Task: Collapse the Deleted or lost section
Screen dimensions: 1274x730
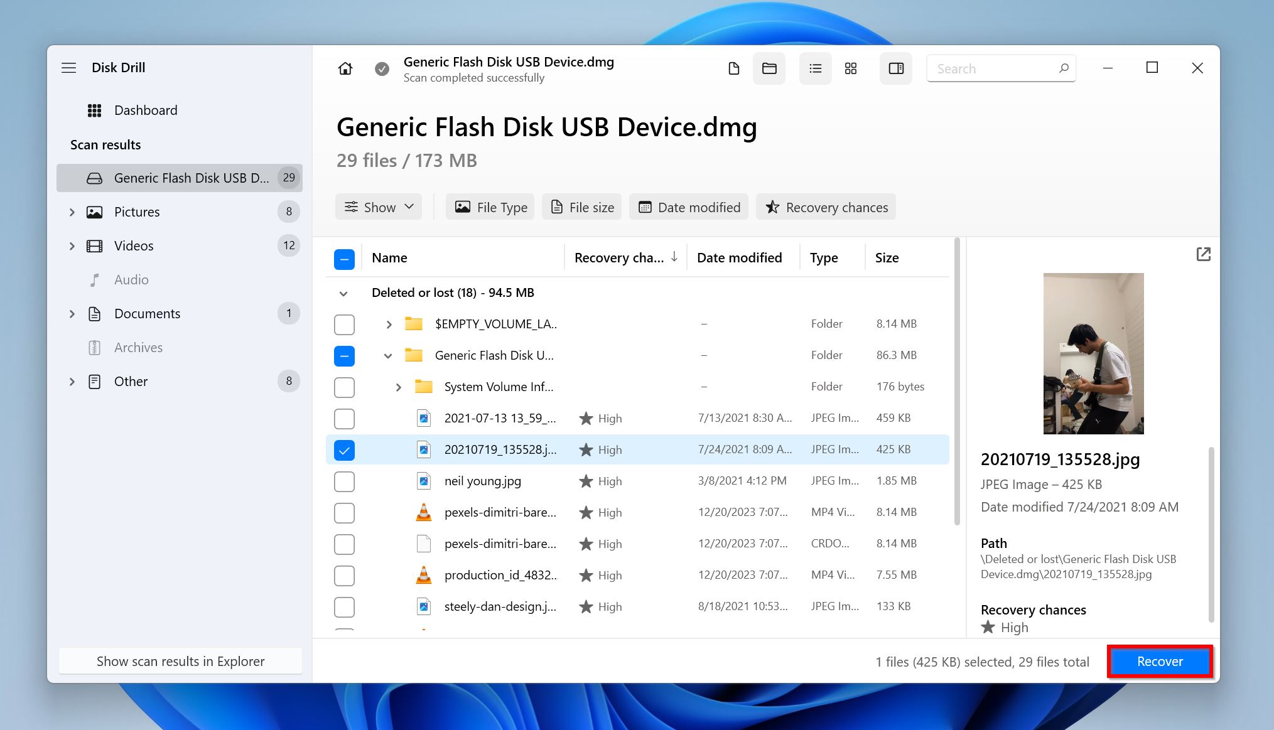Action: [344, 292]
